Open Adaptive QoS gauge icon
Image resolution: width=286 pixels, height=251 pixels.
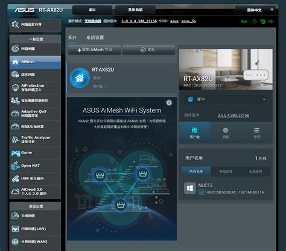(15, 114)
